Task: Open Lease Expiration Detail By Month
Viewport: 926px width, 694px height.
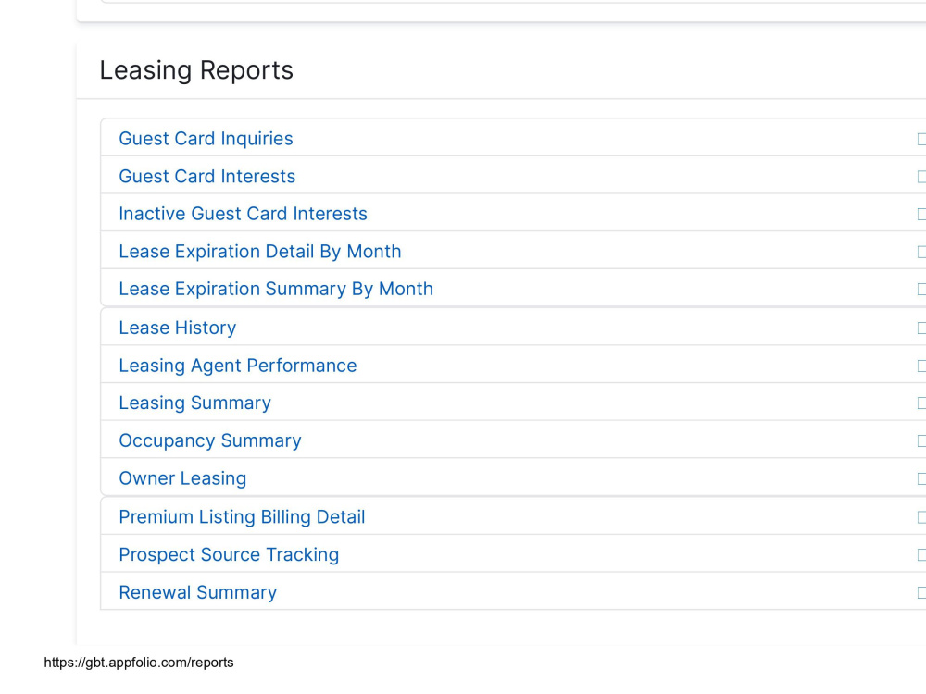Action: click(260, 252)
